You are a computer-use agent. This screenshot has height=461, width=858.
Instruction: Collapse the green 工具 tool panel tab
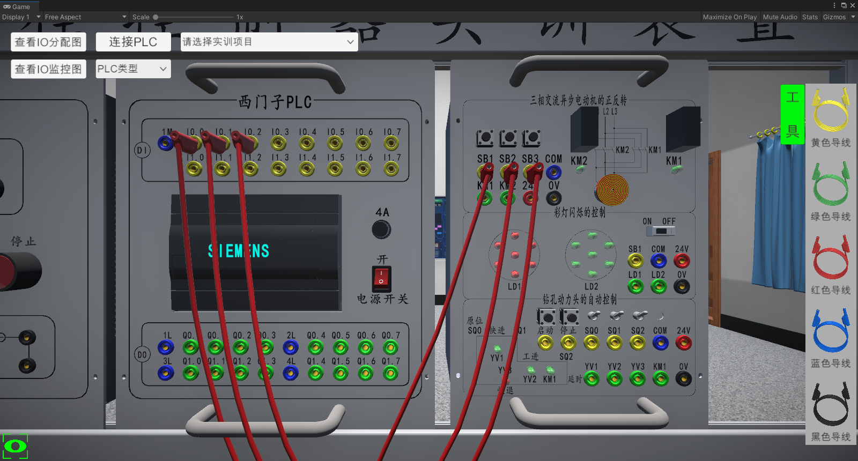tap(793, 114)
